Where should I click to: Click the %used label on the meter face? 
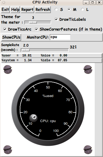pos(48,96)
